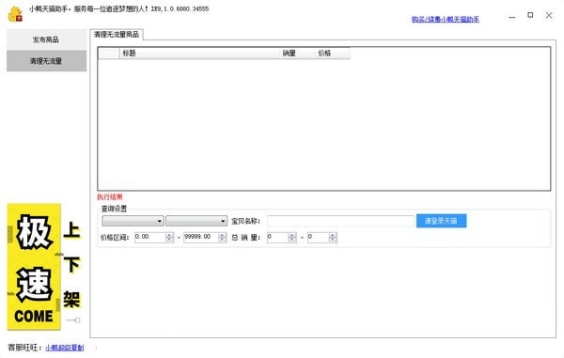The image size is (564, 358).
Task: Click the red 执行结果 label
Action: click(x=110, y=197)
